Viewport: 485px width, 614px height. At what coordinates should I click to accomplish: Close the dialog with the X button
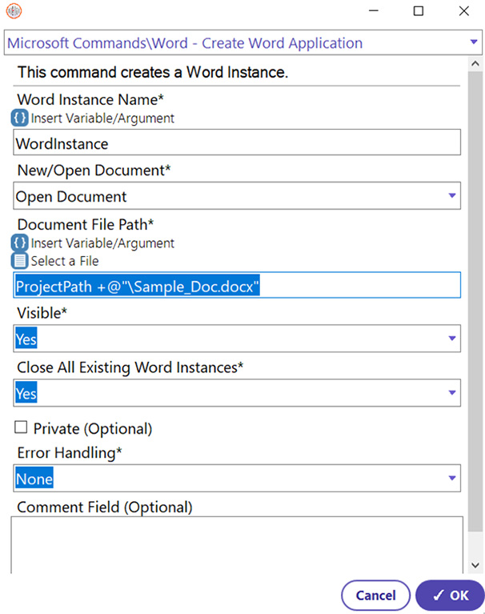tap(464, 10)
